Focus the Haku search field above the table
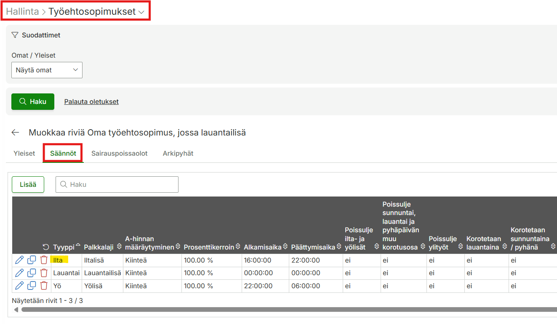The height and width of the screenshot is (324, 557). pyautogui.click(x=117, y=184)
